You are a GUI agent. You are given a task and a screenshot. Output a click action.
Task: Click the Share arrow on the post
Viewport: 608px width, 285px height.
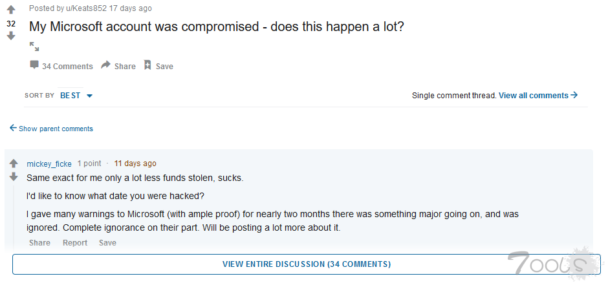click(x=107, y=65)
